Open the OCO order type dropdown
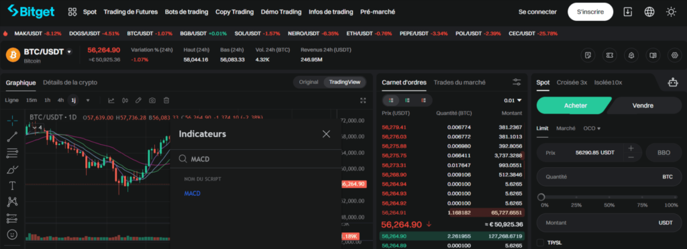Viewport: 687px width, 249px height. (x=592, y=128)
